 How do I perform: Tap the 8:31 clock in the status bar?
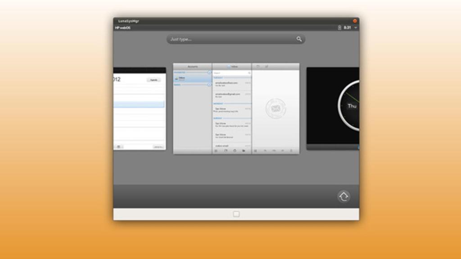coord(347,27)
